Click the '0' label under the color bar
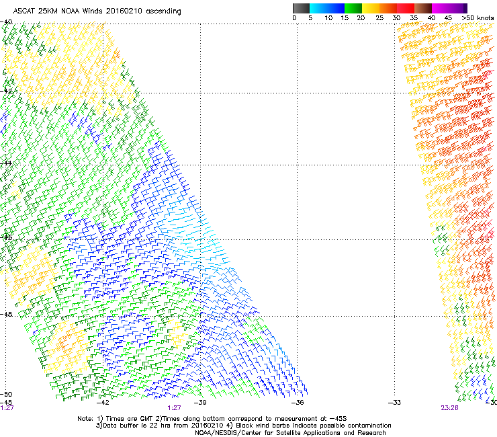 point(294,18)
